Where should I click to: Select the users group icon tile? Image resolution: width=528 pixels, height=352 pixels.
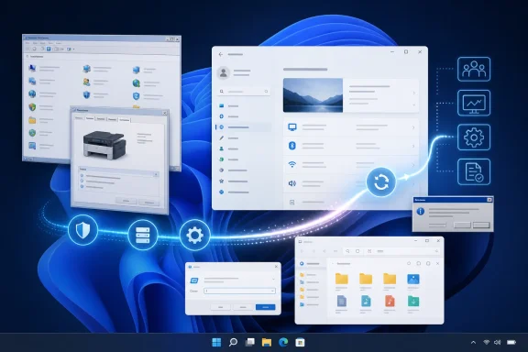tap(474, 69)
